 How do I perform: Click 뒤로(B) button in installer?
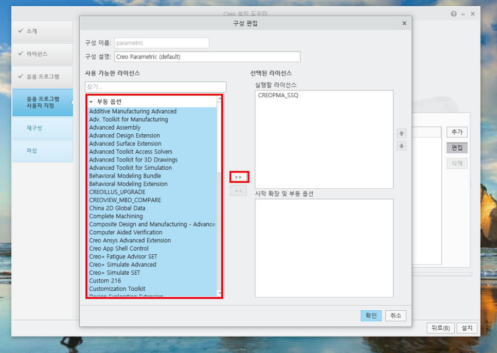pyautogui.click(x=440, y=328)
